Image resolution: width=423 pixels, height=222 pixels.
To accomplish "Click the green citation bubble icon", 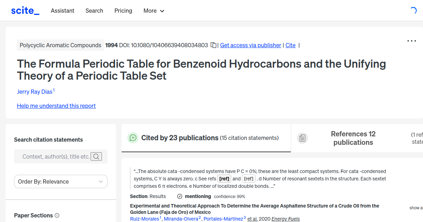I will click(x=133, y=138).
